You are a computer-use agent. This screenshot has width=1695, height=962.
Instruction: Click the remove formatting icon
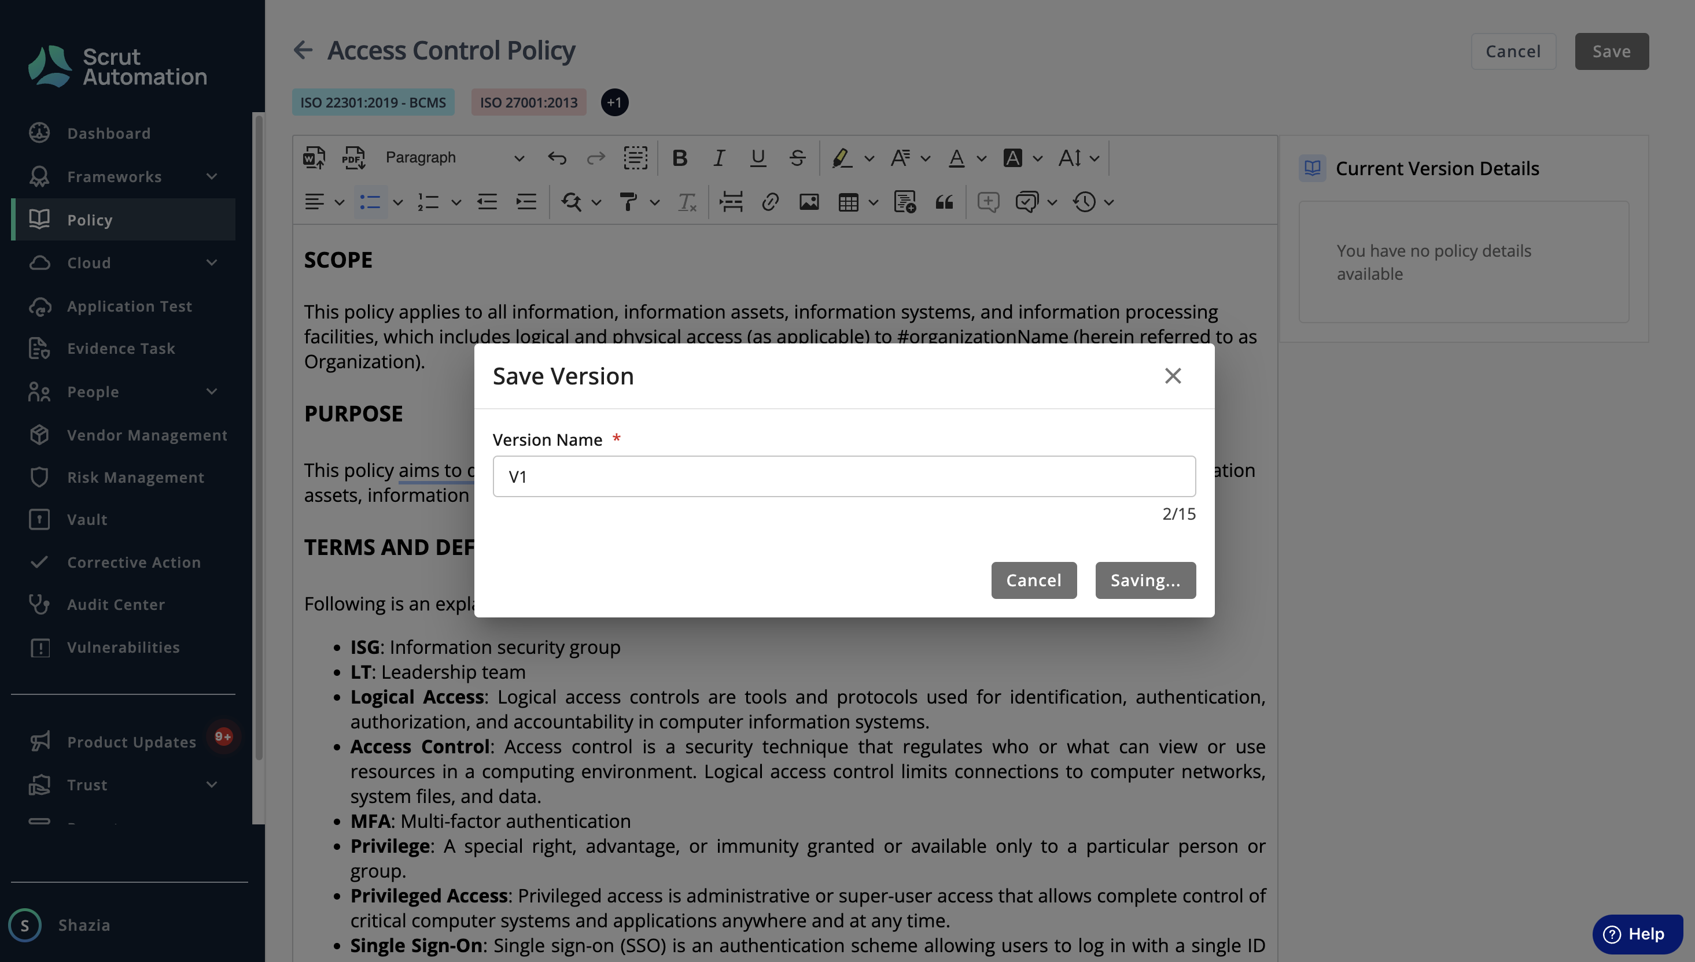point(687,202)
